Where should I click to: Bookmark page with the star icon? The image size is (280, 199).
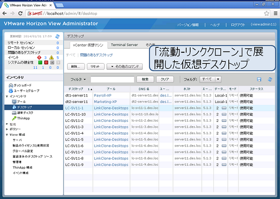click(266, 14)
